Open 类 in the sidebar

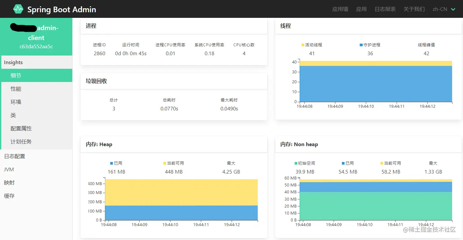click(37, 115)
